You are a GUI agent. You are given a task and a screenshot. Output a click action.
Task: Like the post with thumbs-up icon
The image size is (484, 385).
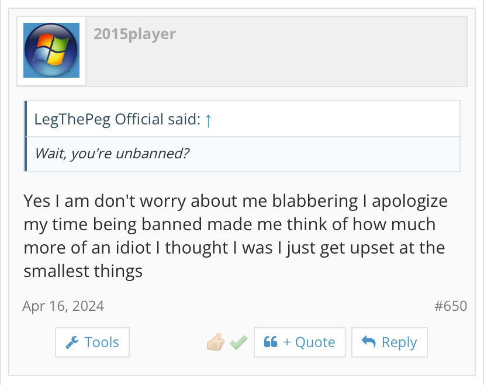pyautogui.click(x=216, y=342)
